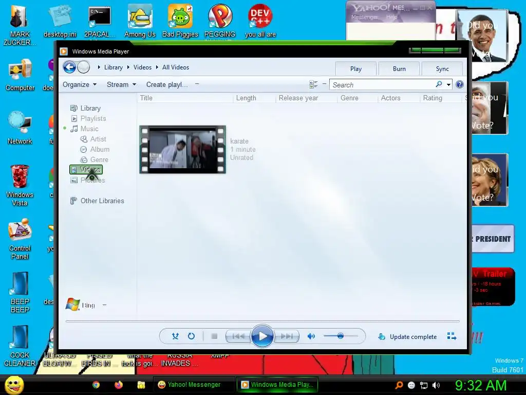Open the Organize dropdown menu
Image resolution: width=526 pixels, height=395 pixels.
[80, 85]
